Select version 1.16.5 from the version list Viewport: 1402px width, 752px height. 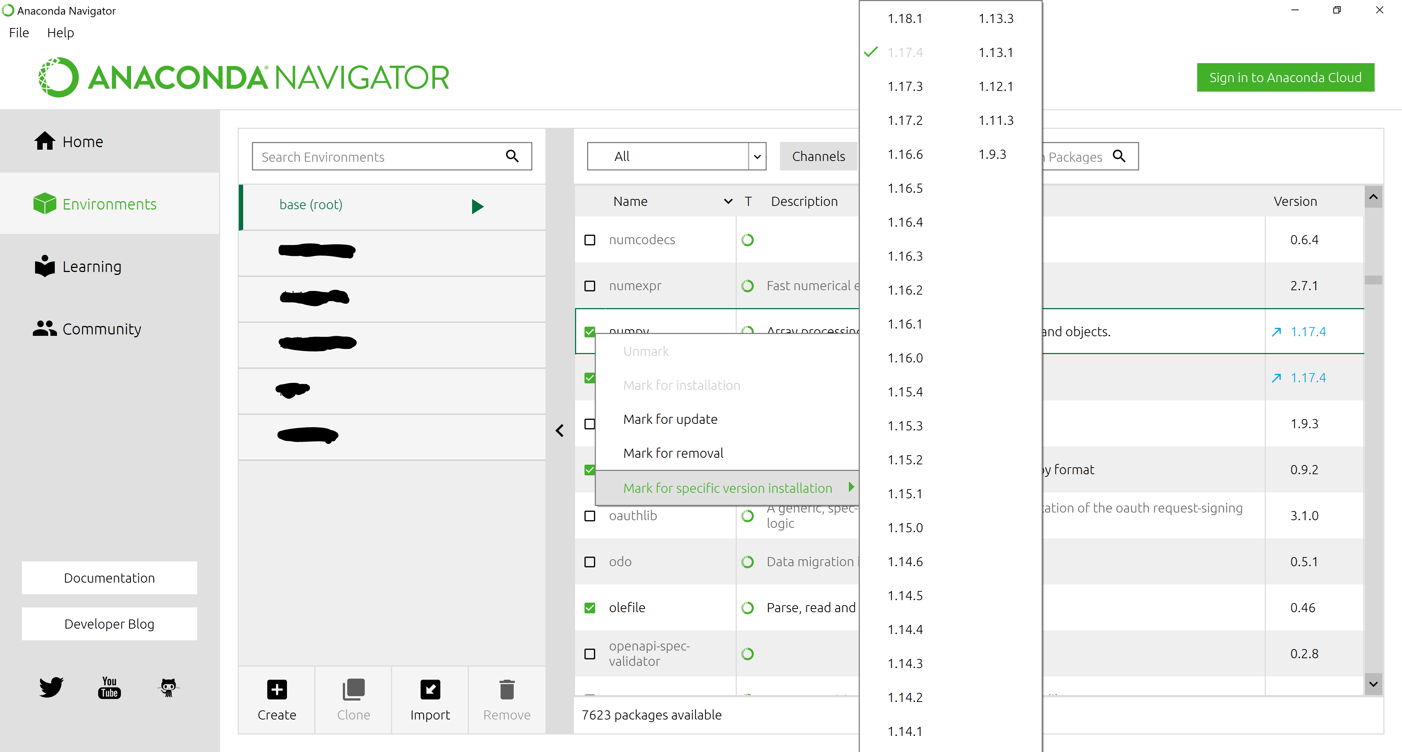coord(905,188)
